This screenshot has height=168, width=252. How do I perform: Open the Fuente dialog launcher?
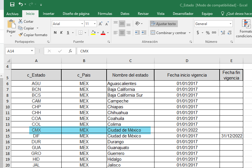pyautogui.click(x=109, y=42)
